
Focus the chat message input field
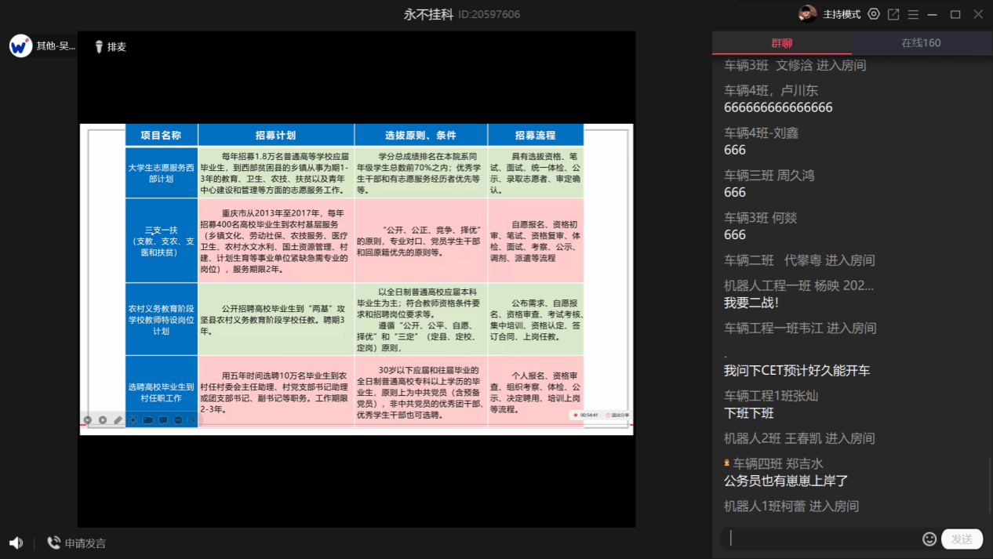820,539
